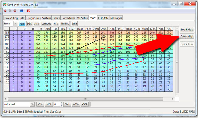Image resolution: width=198 pixels, height=118 pixels.
Task: Select cell 123 in row 40
Action: 38,59
